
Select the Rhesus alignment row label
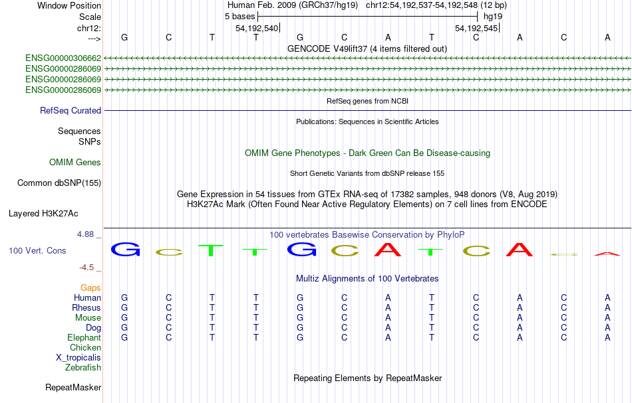(x=86, y=307)
